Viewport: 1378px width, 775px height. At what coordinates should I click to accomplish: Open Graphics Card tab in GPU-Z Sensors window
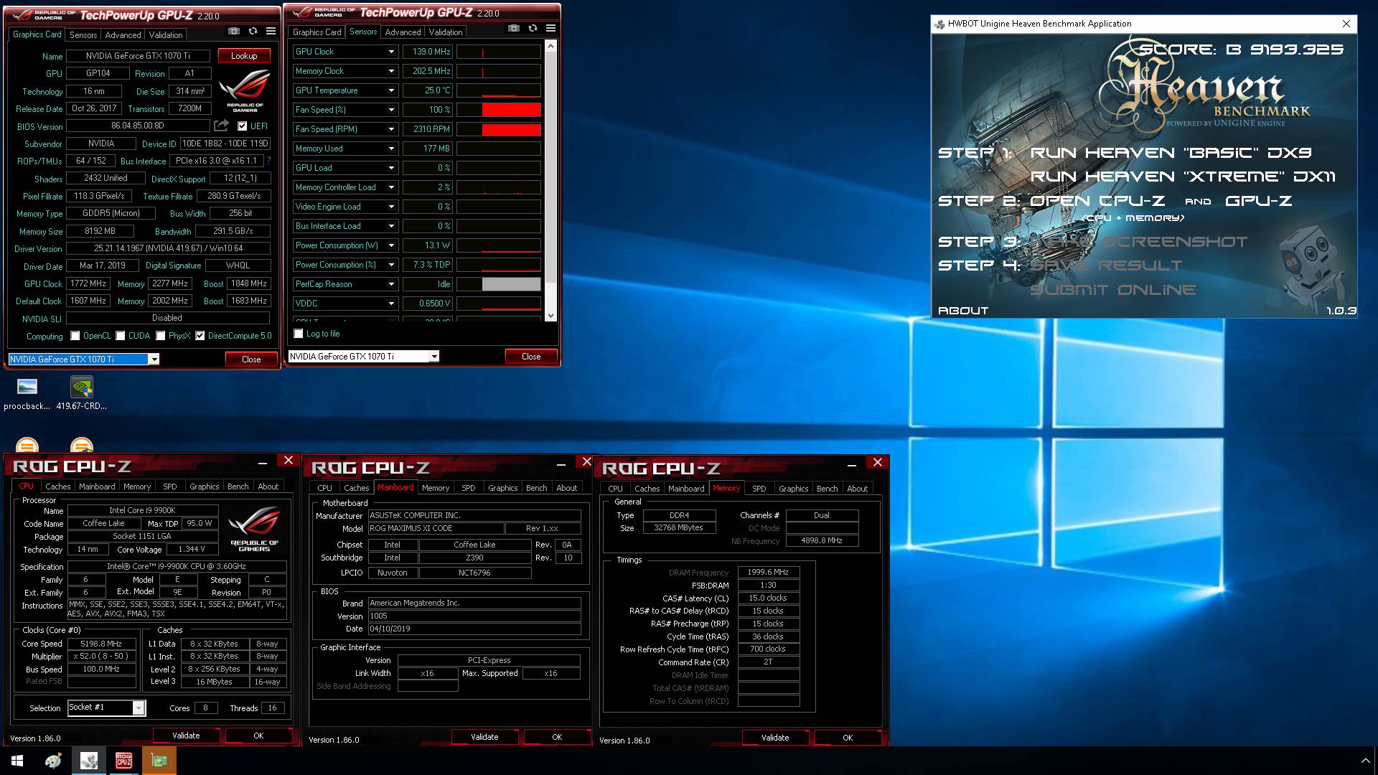tap(317, 32)
